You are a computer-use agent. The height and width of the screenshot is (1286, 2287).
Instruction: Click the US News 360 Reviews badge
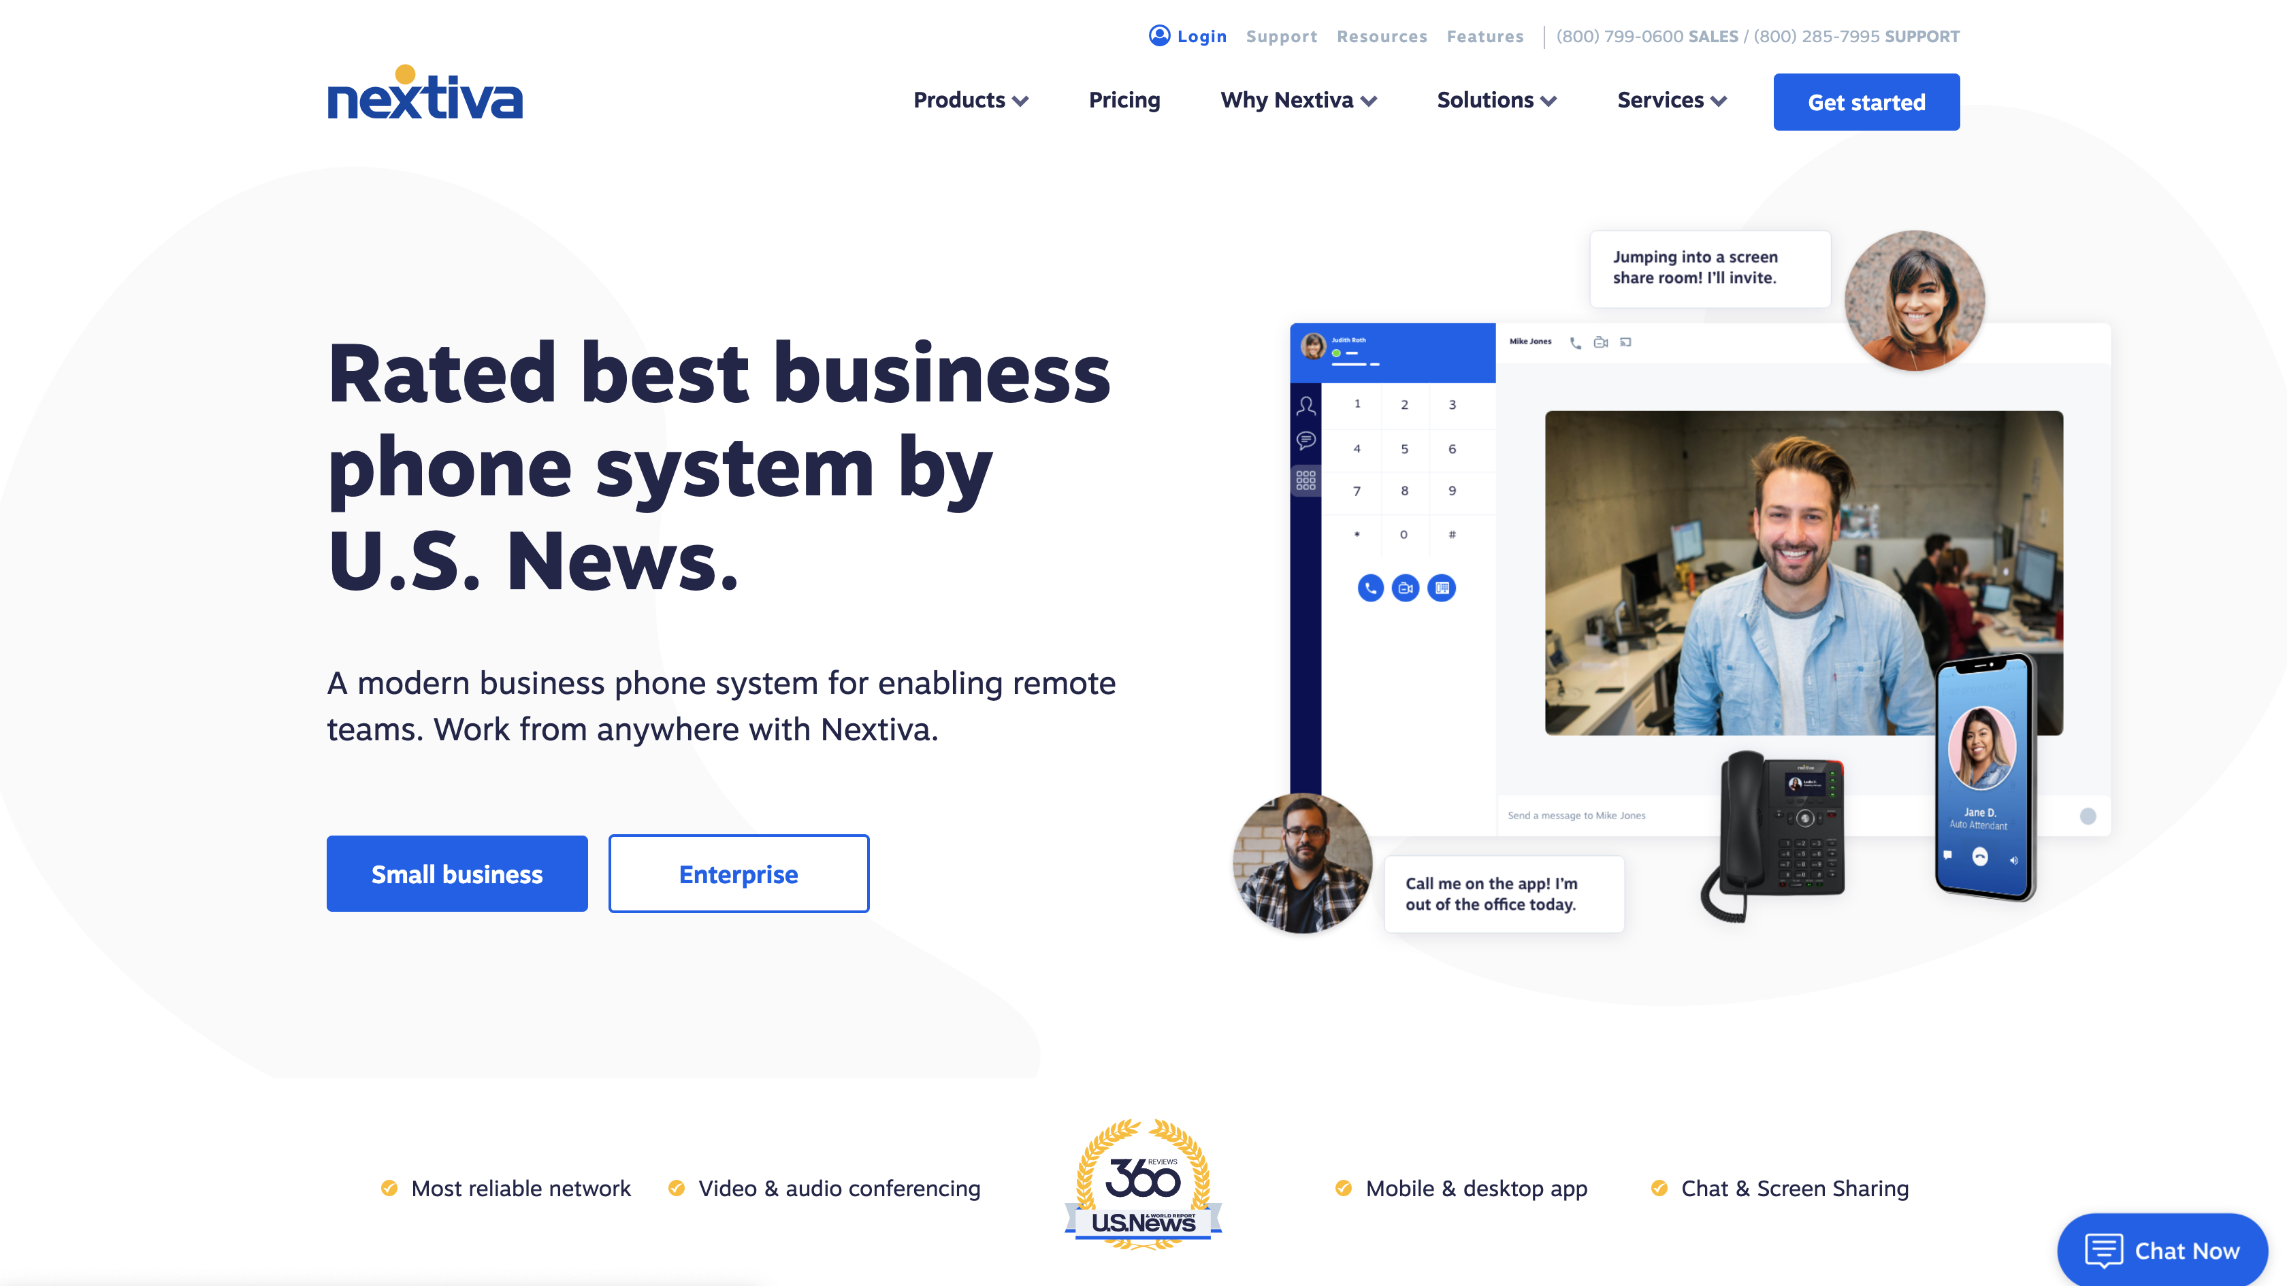[x=1142, y=1187]
